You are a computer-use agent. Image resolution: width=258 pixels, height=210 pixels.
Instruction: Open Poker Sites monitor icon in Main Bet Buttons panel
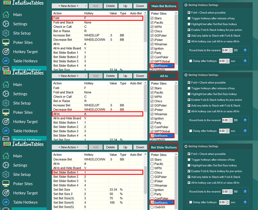pyautogui.click(x=6, y=42)
